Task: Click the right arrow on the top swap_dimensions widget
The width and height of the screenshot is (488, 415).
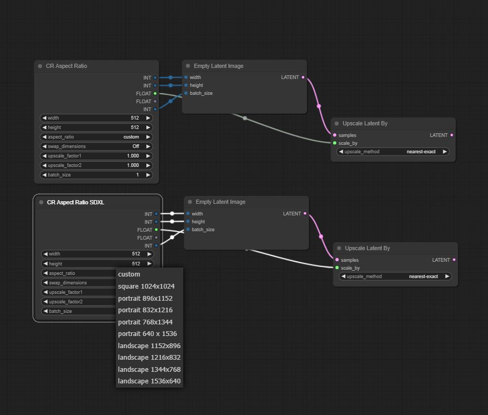Action: coord(148,146)
